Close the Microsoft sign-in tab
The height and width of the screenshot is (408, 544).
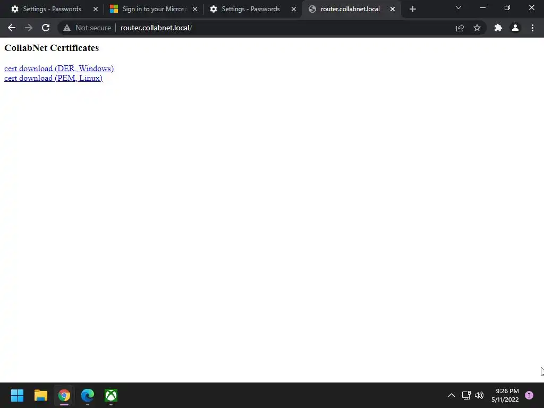tap(195, 9)
